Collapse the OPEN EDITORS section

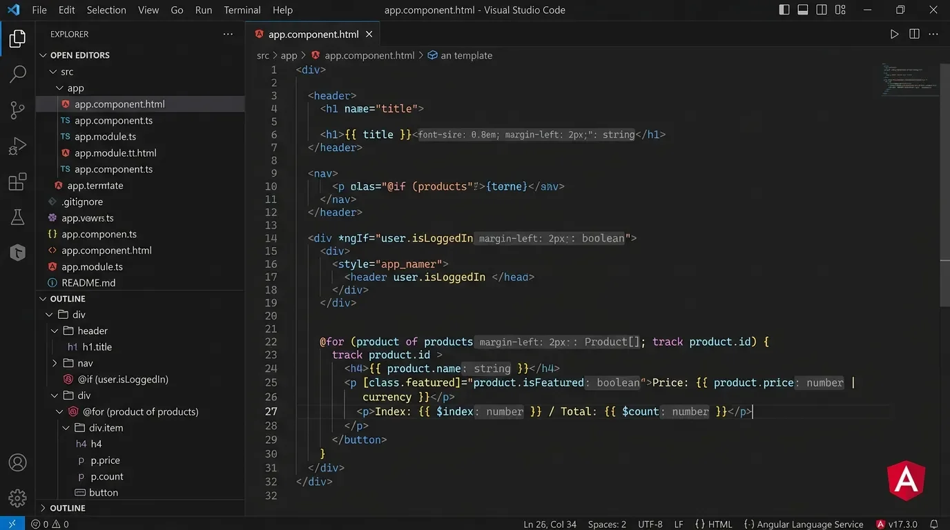coord(43,55)
